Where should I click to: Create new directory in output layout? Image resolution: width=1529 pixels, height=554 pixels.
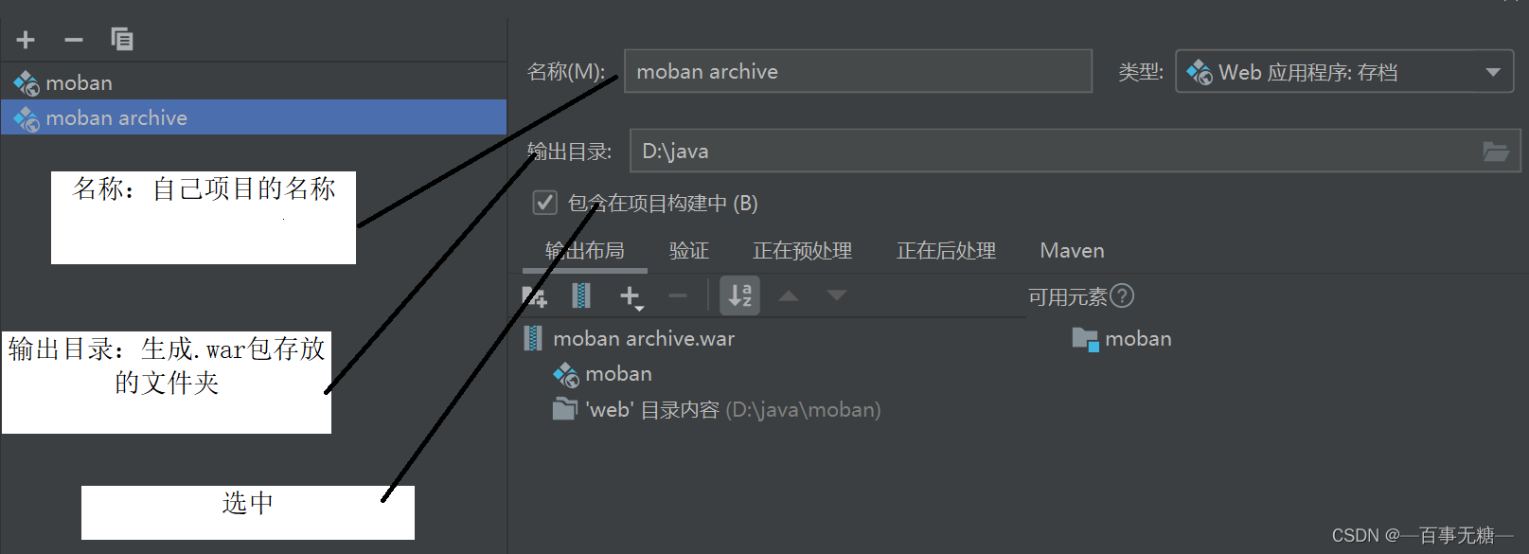535,296
